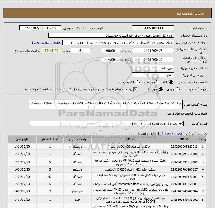Click quantity 40 in the LC2000 row
The height and width of the screenshot is (208, 215).
pyautogui.click(x=50, y=177)
